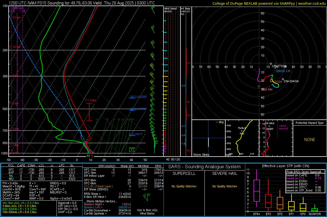Click the BRN Shear = 11 m2/s2 line
The image size is (327, 217).
[x=108, y=194]
